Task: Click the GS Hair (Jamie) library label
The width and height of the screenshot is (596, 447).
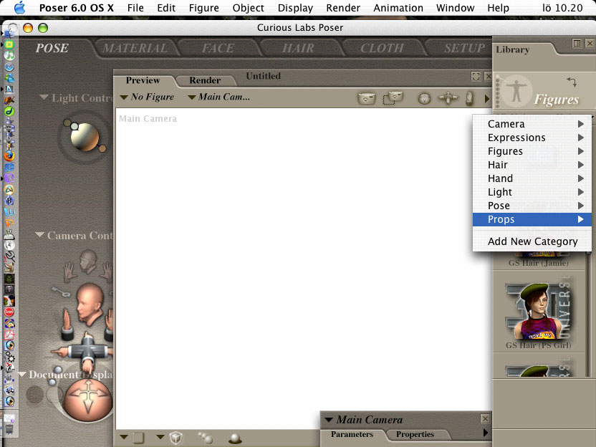Action: (x=538, y=263)
